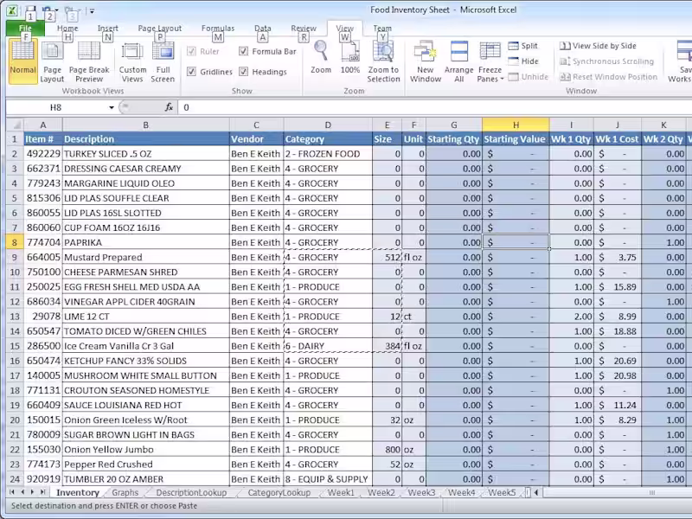Switch to the Week3 sheet
This screenshot has width=692, height=519.
coord(421,492)
